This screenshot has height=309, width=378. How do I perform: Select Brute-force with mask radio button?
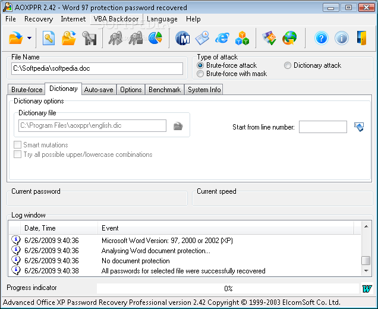[200, 74]
